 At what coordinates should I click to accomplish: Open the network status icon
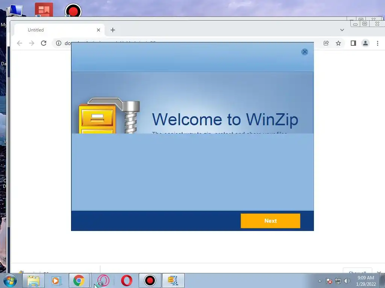[x=338, y=281]
